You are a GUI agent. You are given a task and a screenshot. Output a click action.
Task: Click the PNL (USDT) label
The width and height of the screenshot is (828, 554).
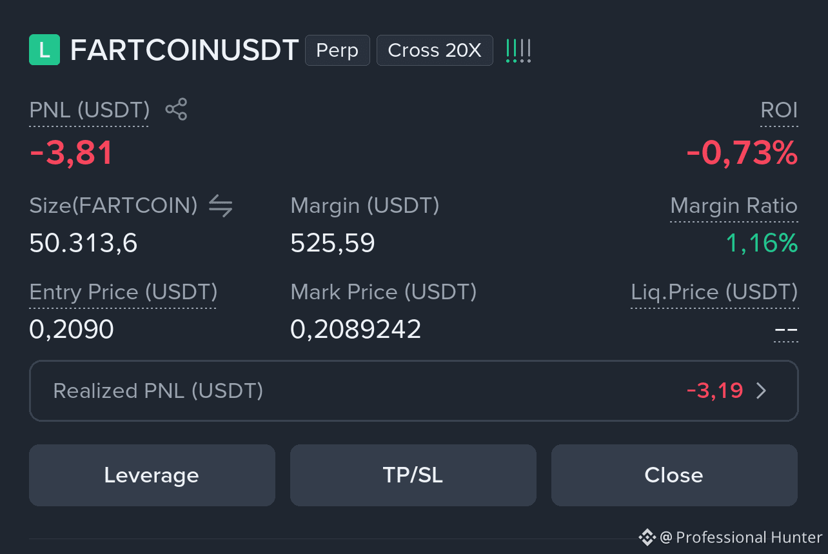[x=90, y=110]
